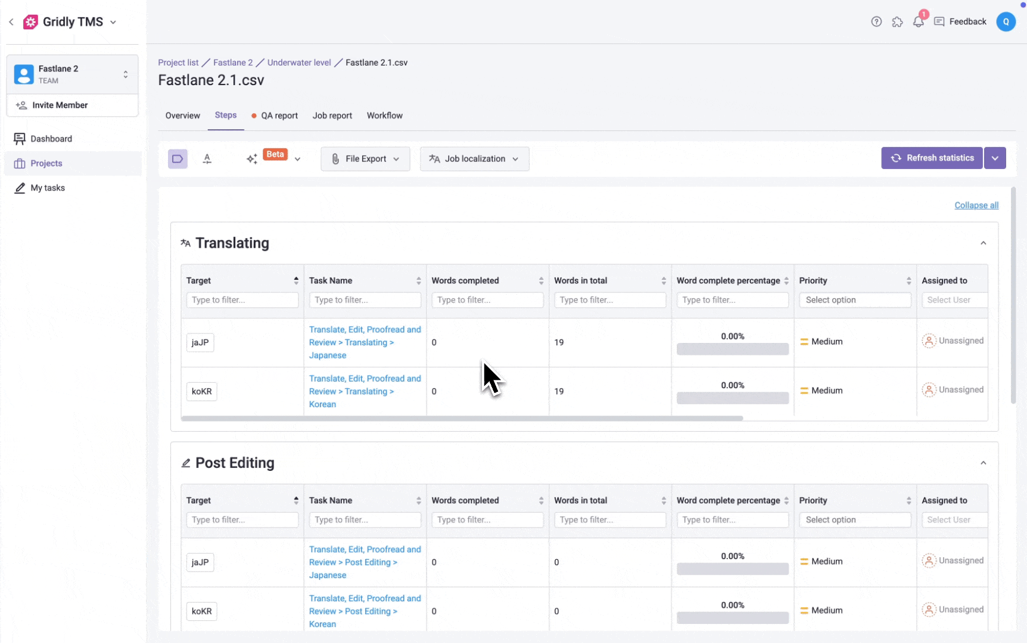Open the File Export dropdown

pos(365,159)
